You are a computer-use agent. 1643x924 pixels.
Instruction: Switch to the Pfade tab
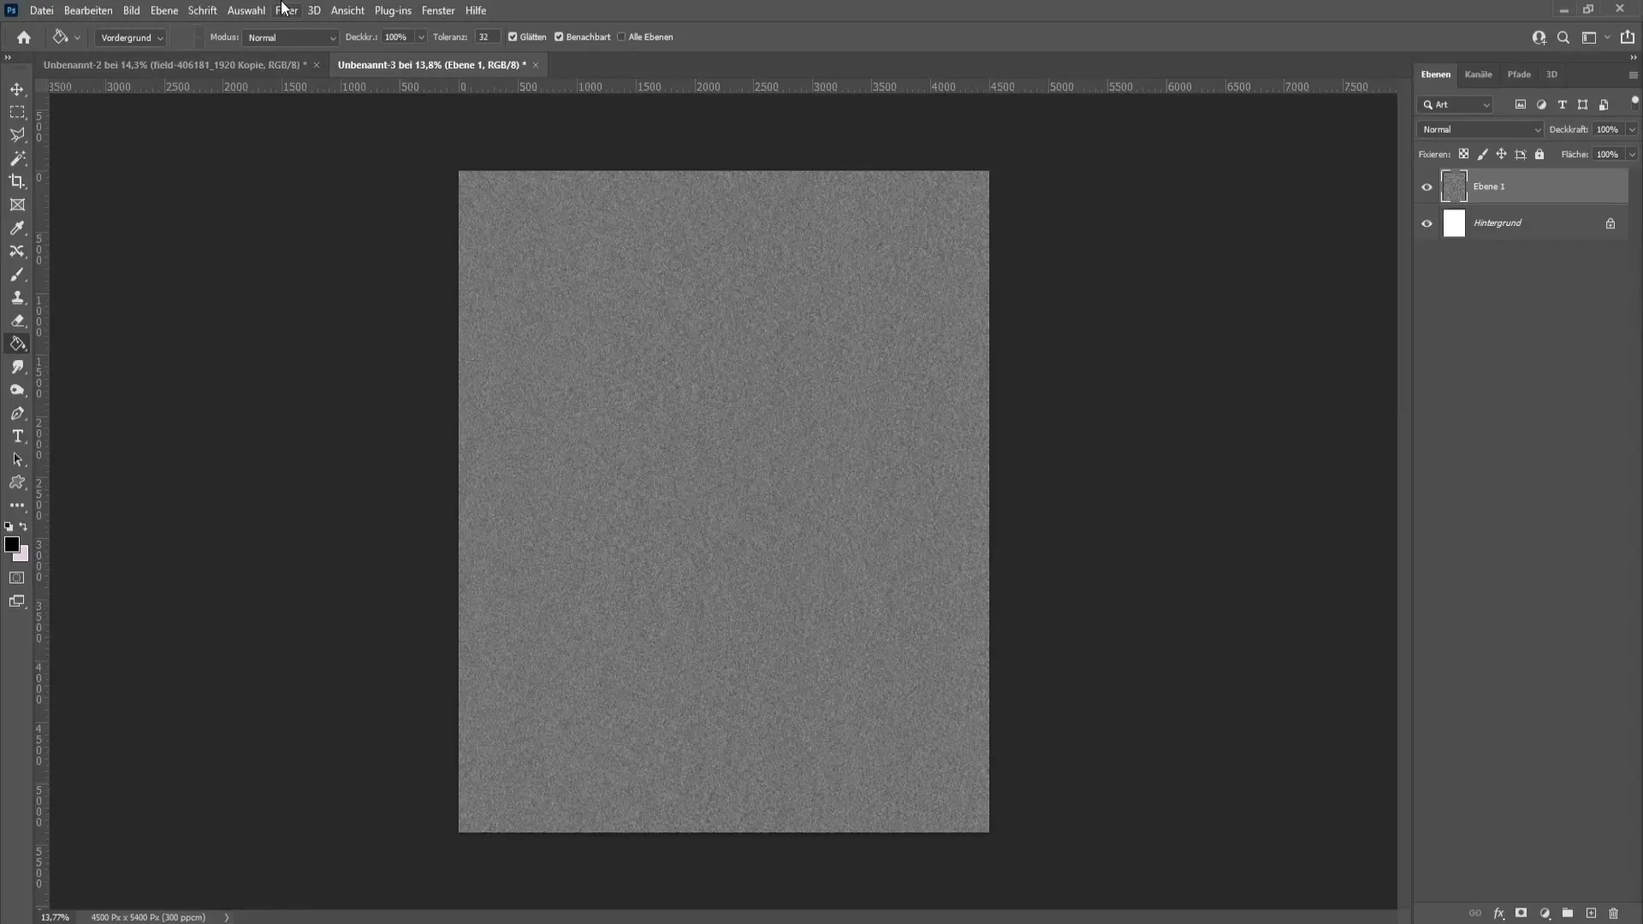point(1518,74)
